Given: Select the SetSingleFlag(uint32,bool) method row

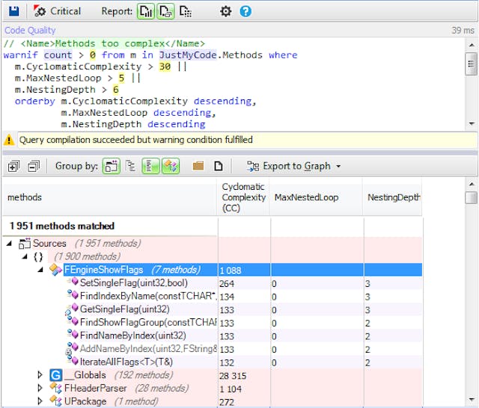Looking at the screenshot, I should pyautogui.click(x=133, y=283).
